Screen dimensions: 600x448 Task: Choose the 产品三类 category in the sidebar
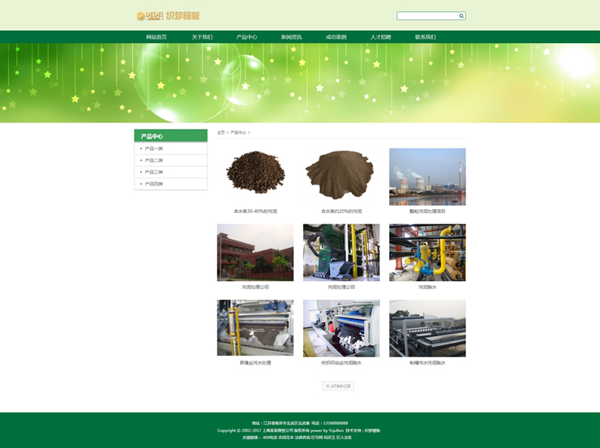pos(153,172)
